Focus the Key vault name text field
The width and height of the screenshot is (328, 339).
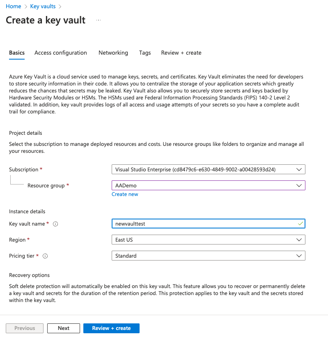click(x=203, y=224)
